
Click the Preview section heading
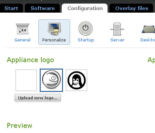pos(19,126)
